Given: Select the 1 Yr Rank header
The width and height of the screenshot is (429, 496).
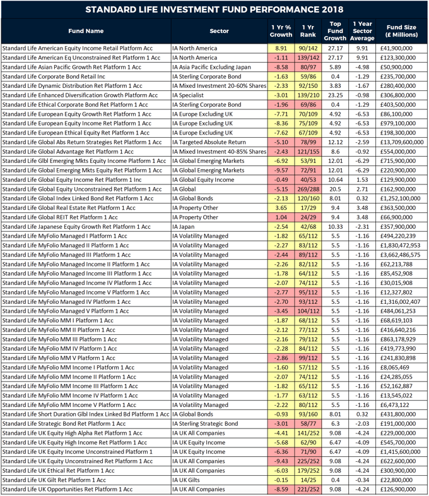Looking at the screenshot, I should (308, 31).
